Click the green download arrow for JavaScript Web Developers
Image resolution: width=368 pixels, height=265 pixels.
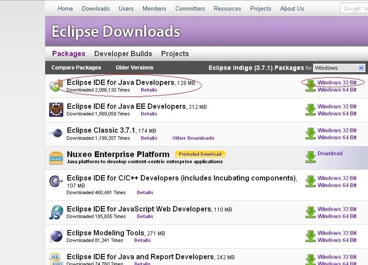(x=310, y=212)
